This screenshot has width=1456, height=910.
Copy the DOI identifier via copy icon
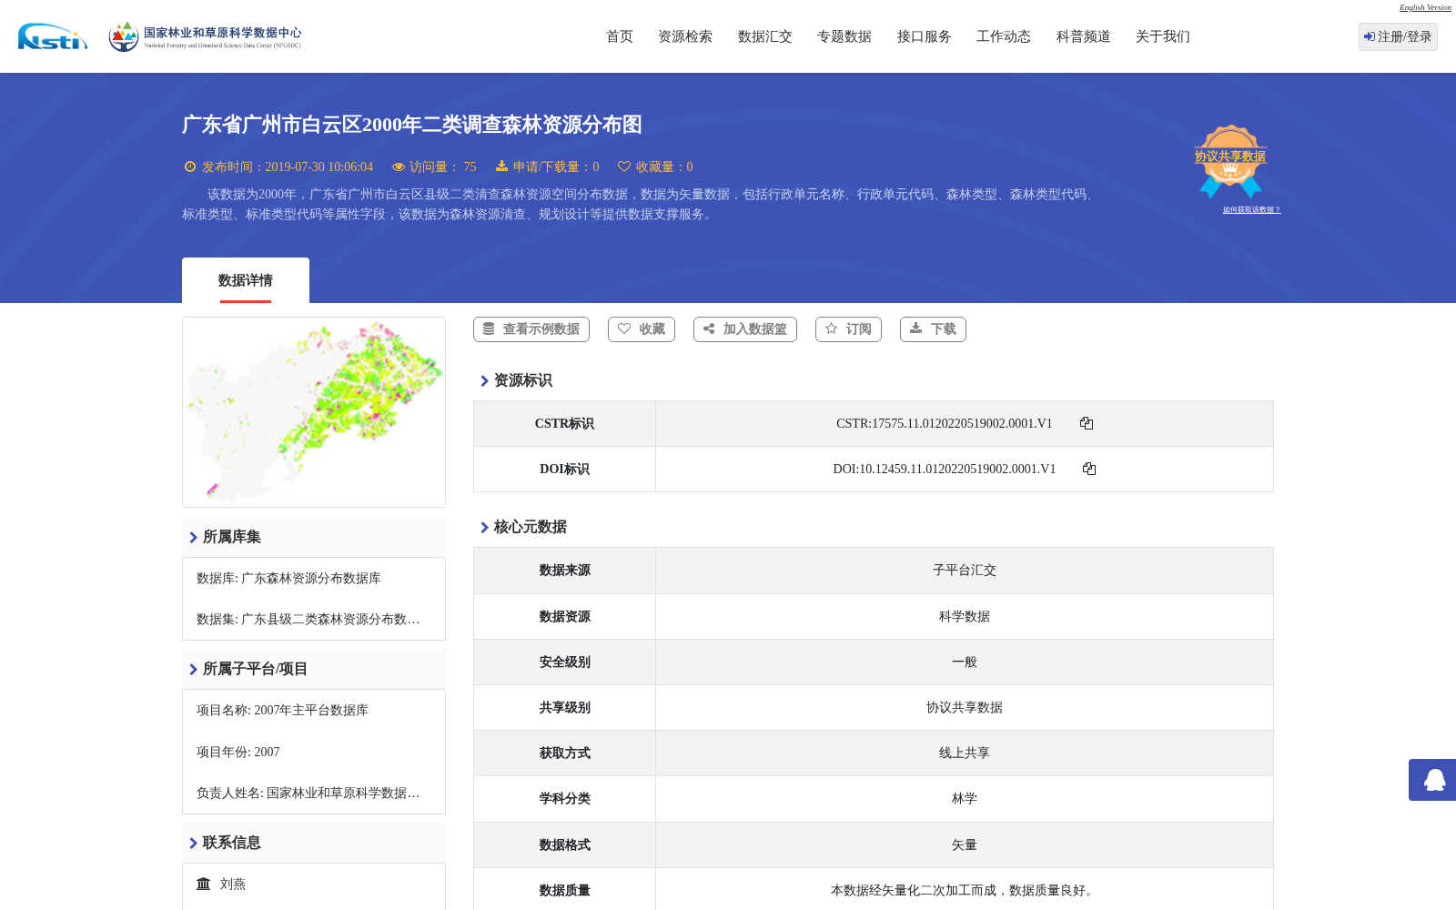1089,469
